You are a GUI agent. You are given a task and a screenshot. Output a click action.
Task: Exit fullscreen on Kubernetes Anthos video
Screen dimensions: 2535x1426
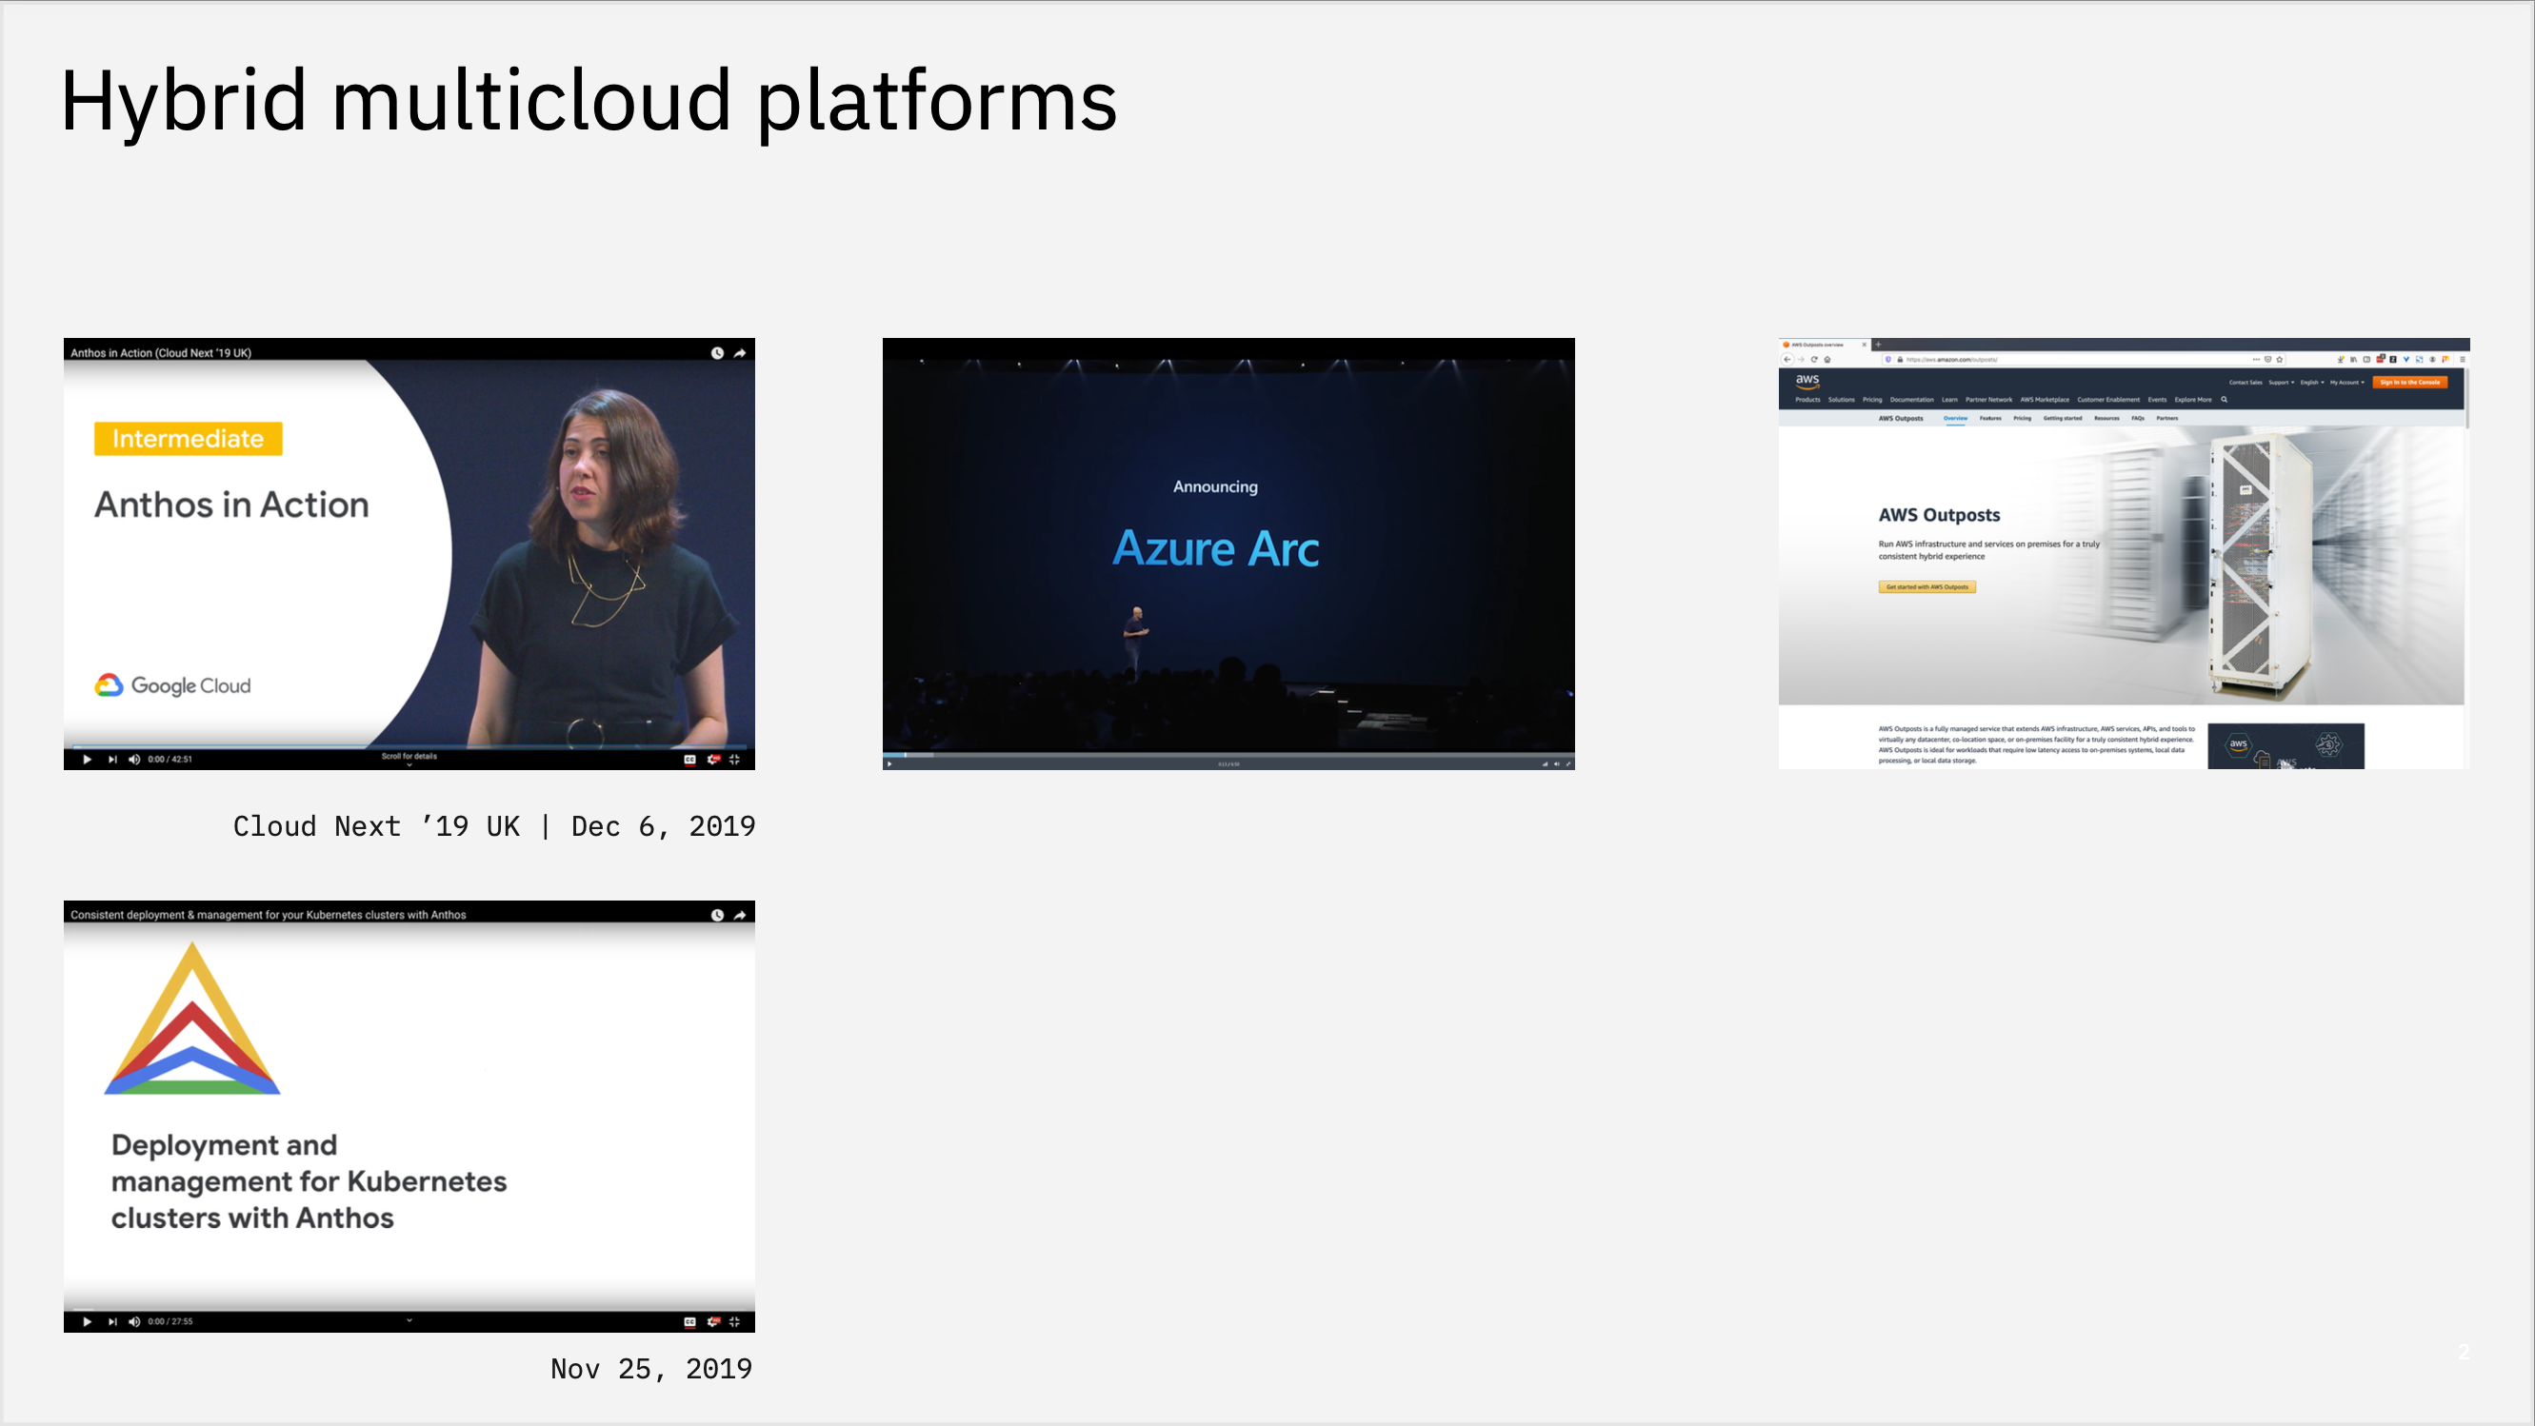click(x=735, y=1321)
